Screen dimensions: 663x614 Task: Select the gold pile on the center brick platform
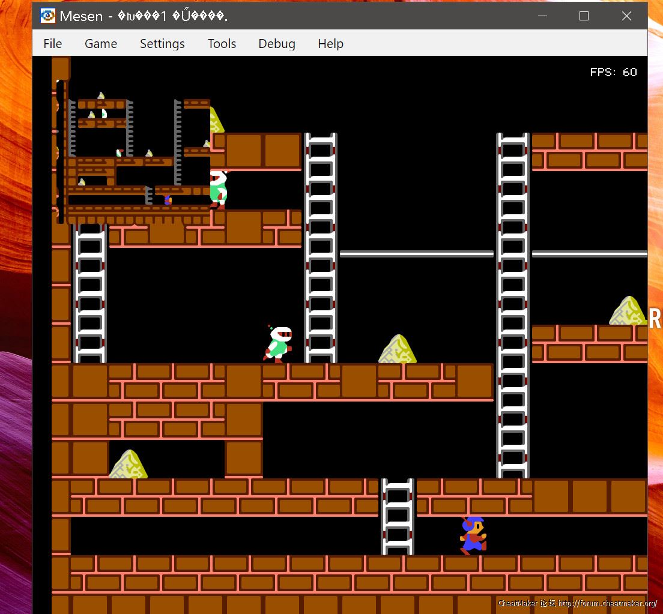[x=398, y=349]
